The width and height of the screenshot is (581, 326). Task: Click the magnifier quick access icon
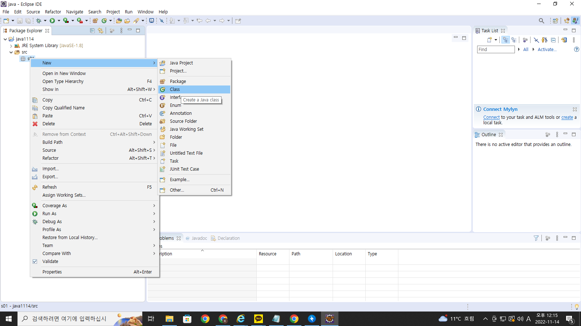tap(541, 21)
